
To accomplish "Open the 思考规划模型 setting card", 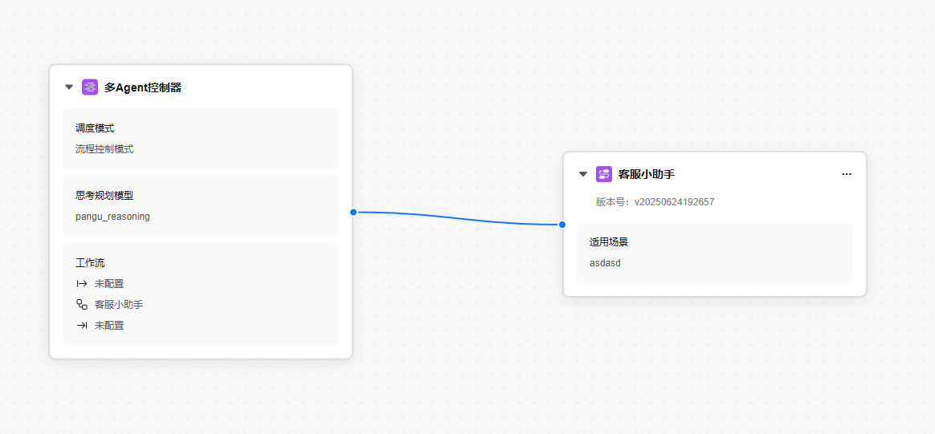I will pos(201,205).
